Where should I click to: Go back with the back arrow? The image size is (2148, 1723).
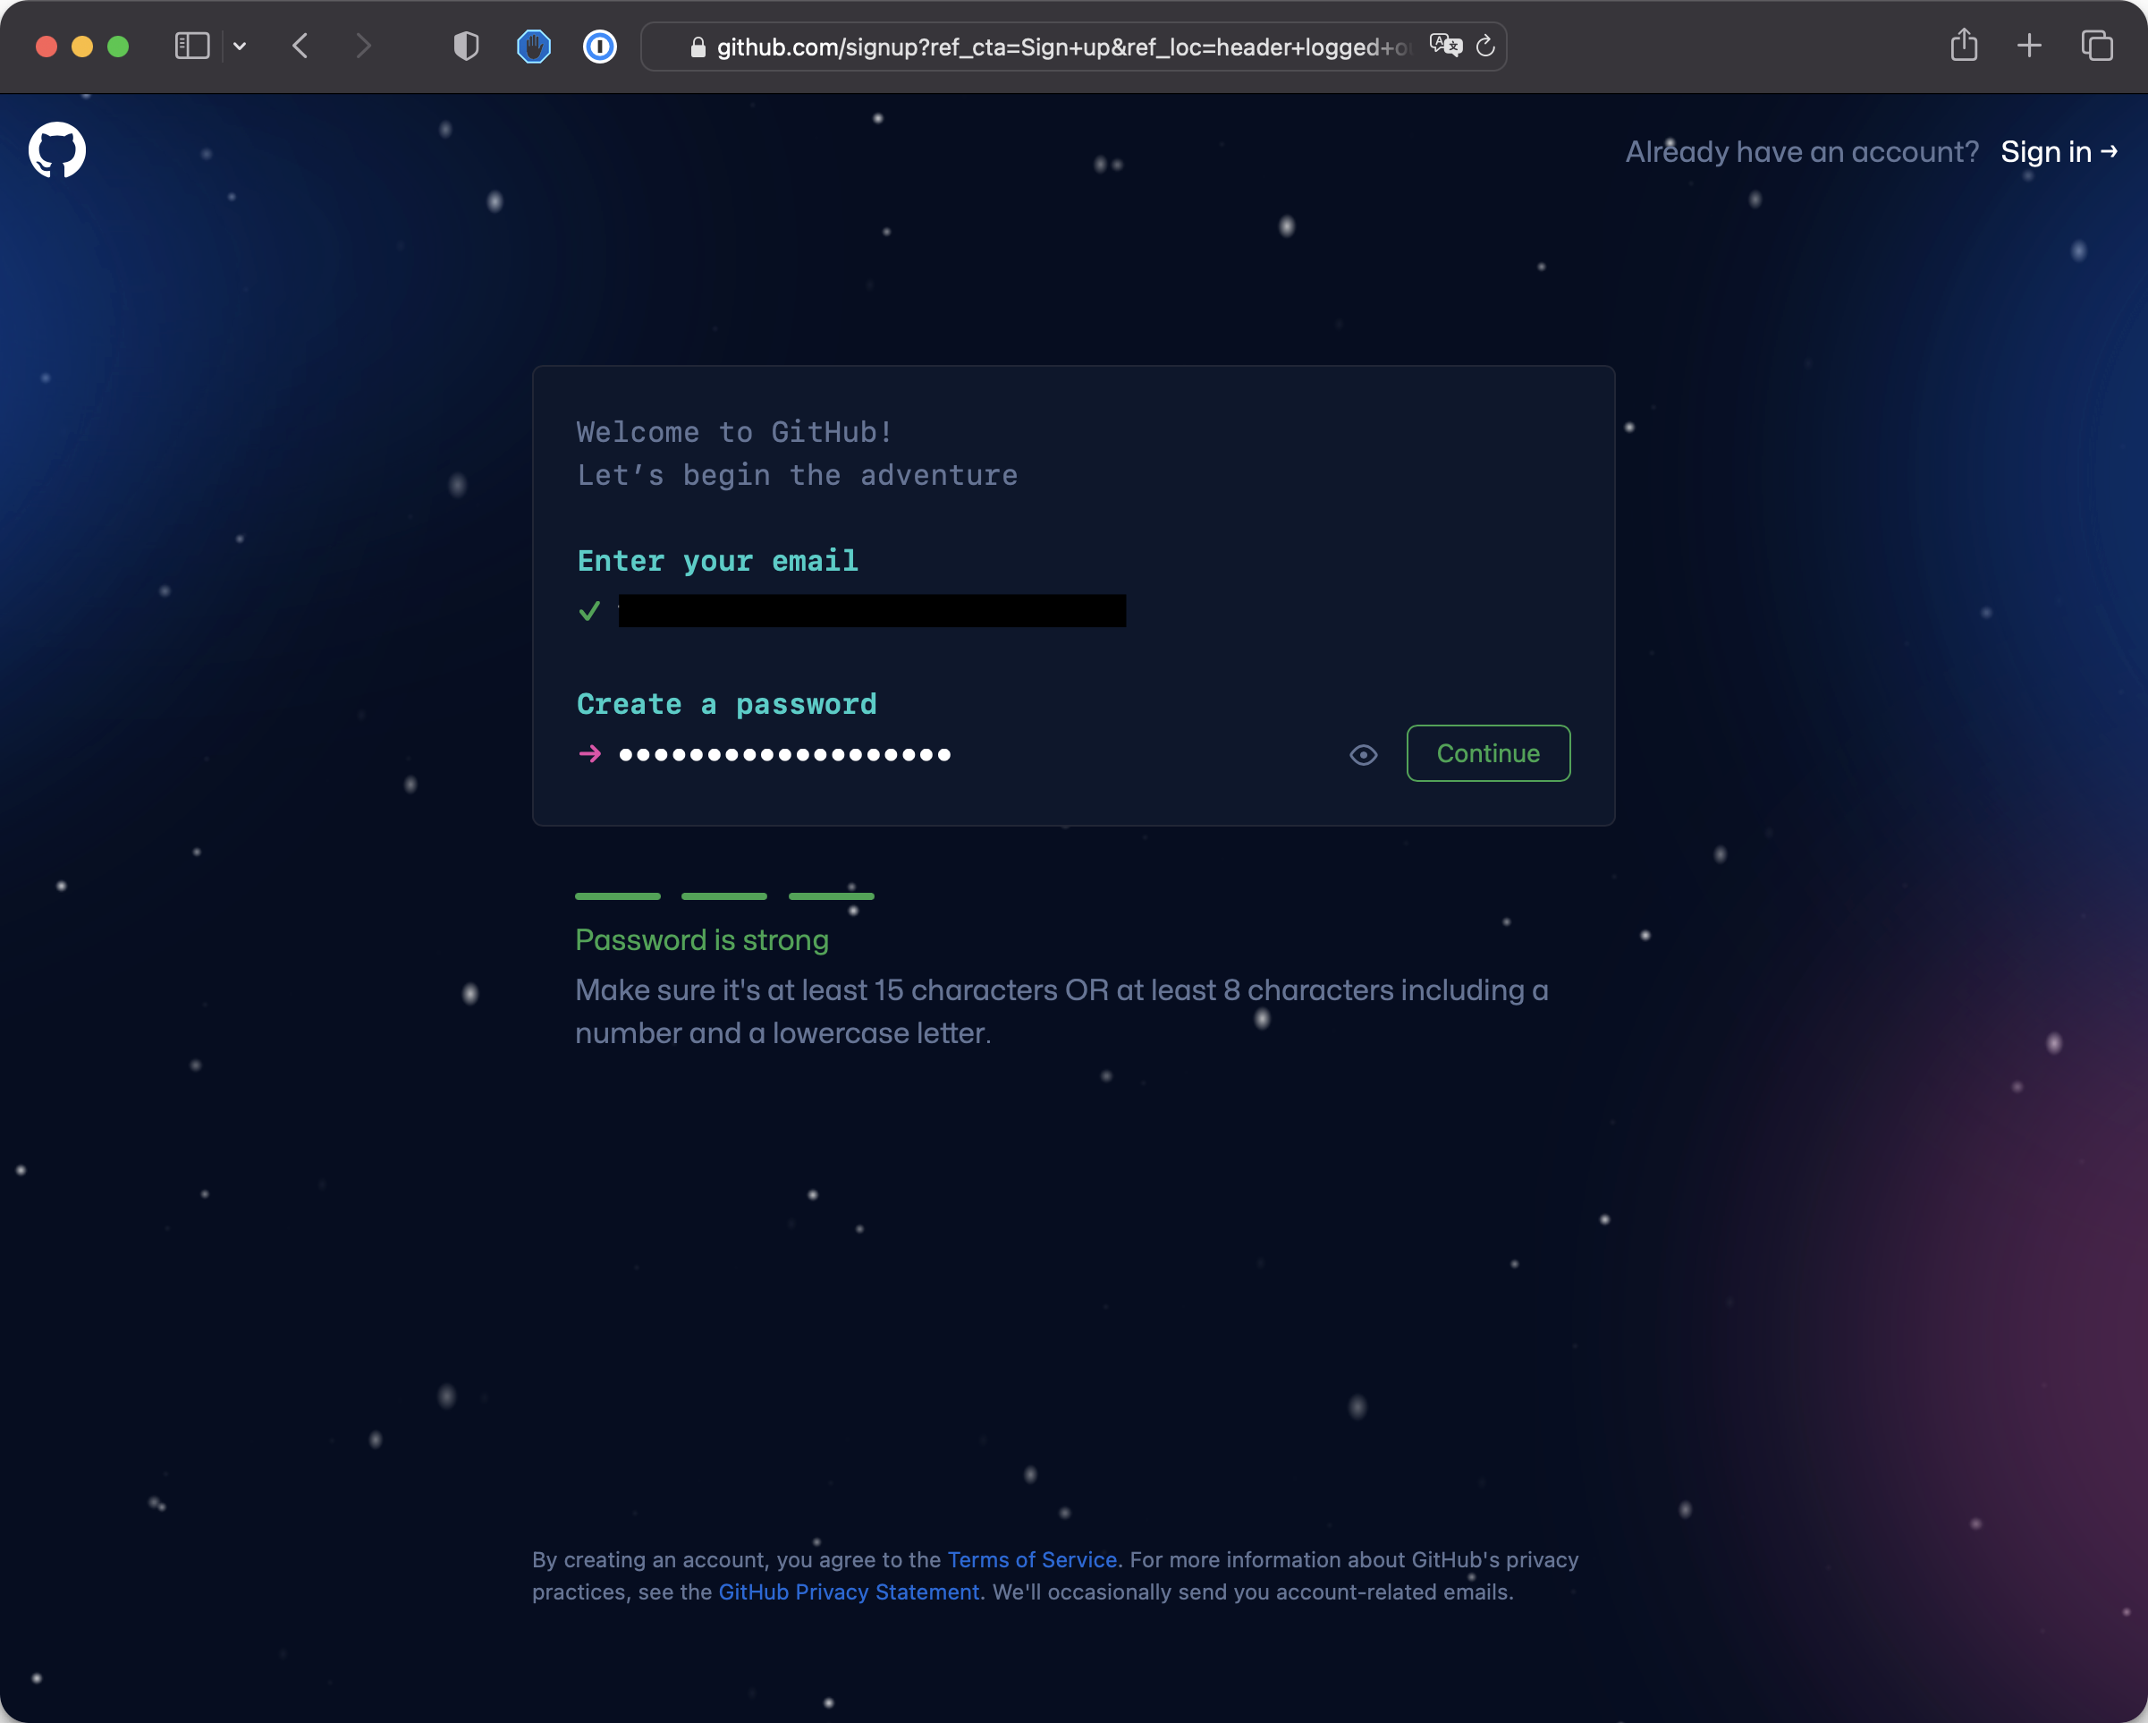[300, 46]
